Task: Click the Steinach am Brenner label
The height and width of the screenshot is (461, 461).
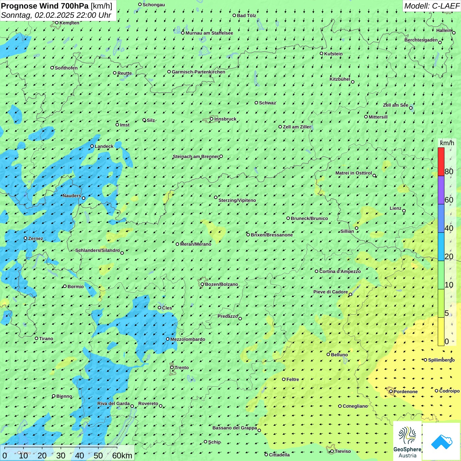Action: [196, 156]
